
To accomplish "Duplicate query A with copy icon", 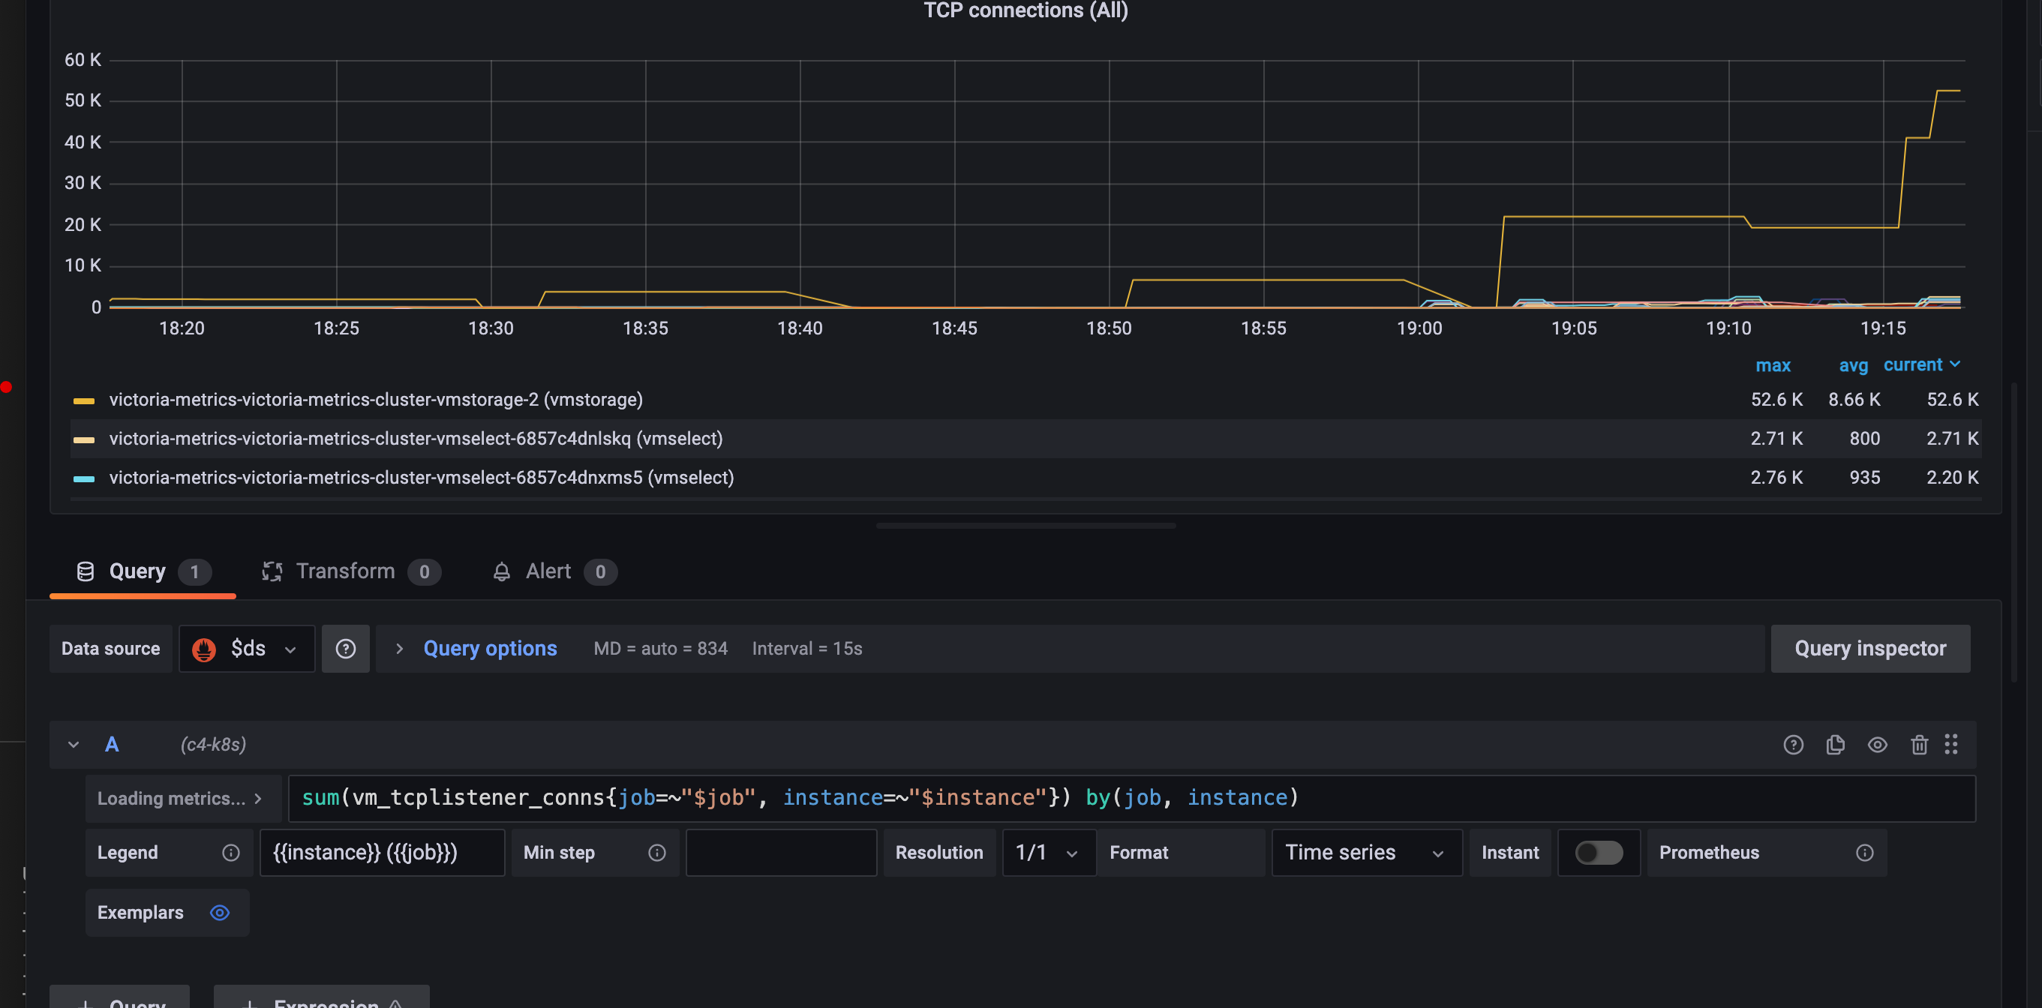I will point(1835,744).
